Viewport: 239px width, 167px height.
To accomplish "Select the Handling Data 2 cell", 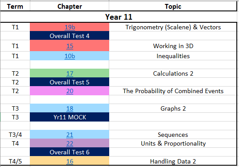I will 173,161.
